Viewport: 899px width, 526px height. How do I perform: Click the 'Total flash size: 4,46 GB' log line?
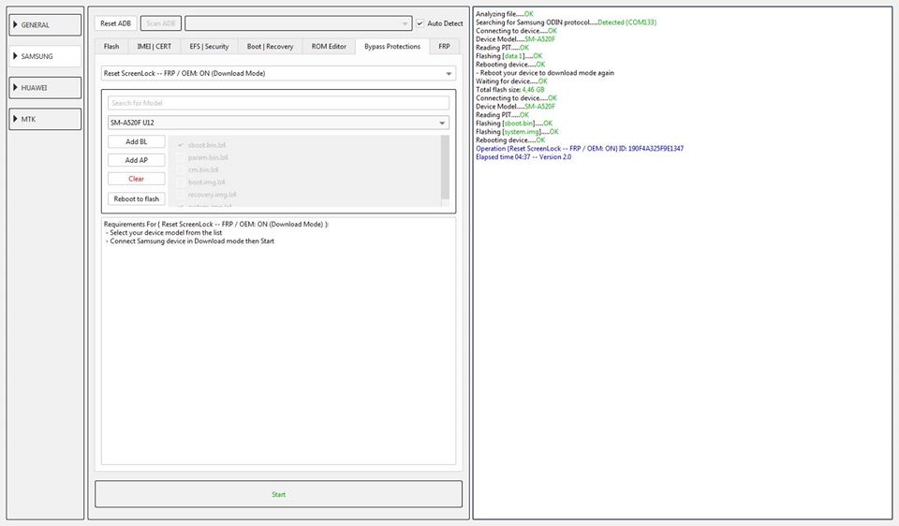pos(509,90)
